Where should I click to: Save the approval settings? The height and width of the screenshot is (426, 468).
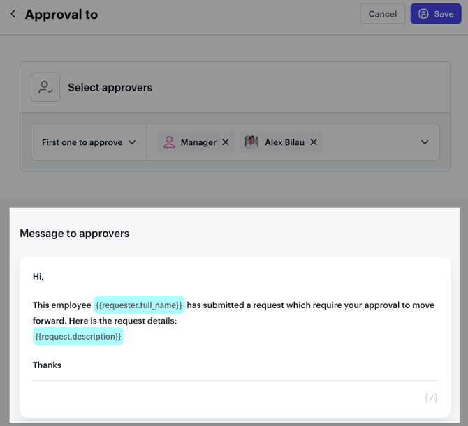coord(435,14)
